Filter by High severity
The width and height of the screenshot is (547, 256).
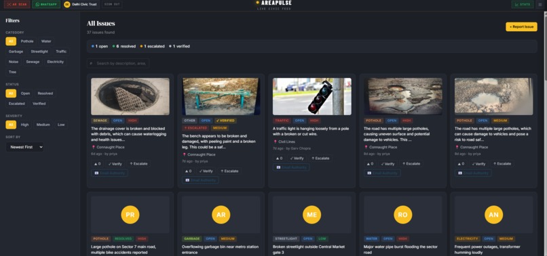[x=24, y=125]
